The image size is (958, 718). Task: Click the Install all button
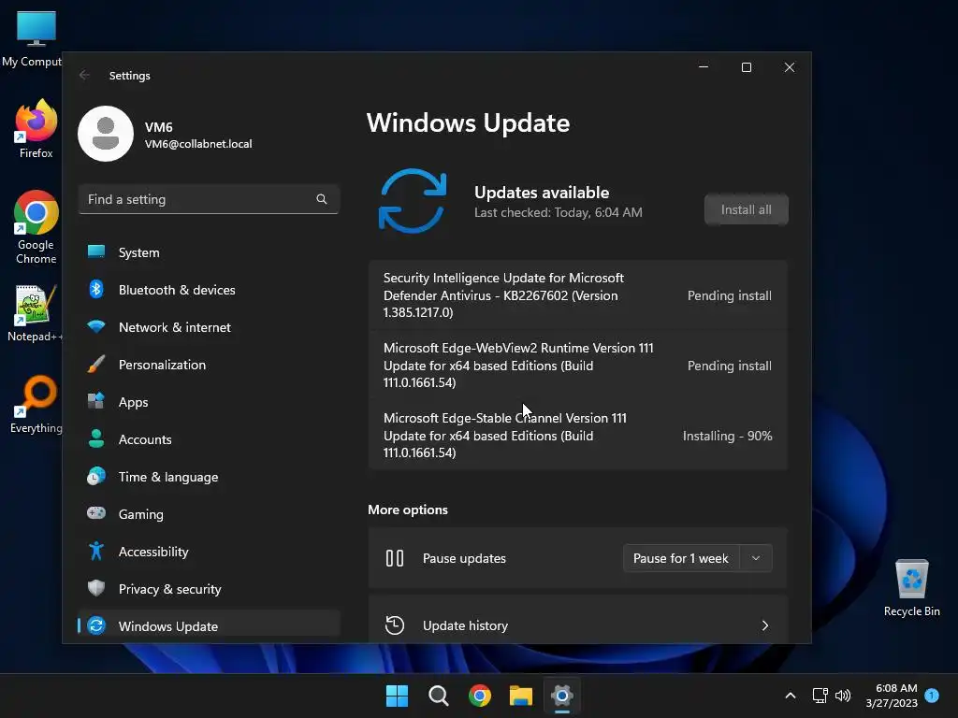coord(746,209)
